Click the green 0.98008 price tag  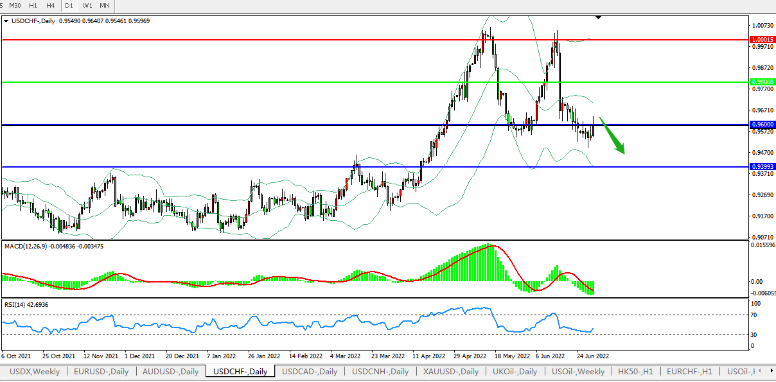point(762,82)
